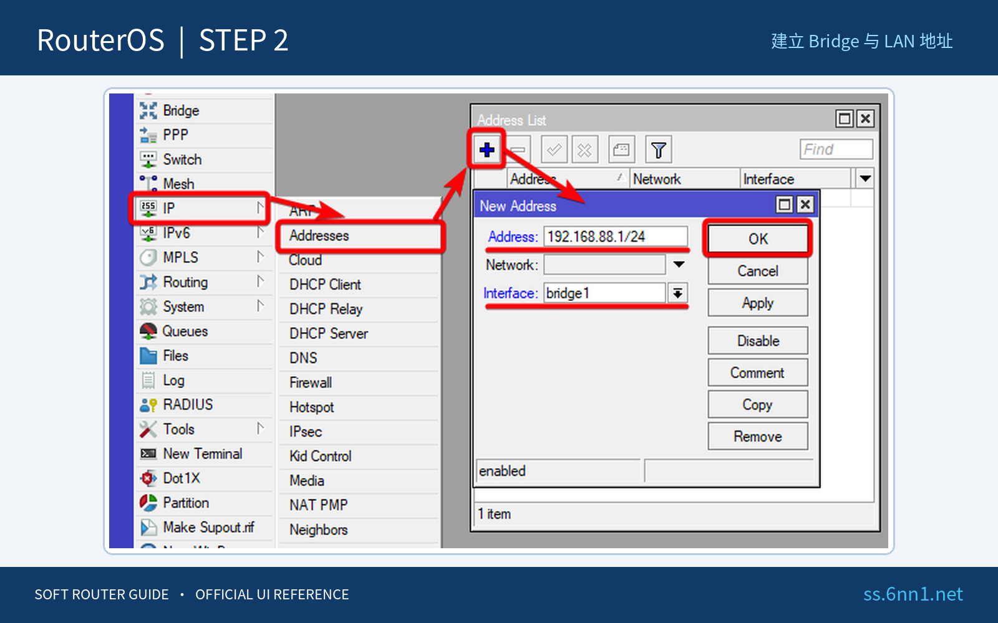
Task: Click Cancel in the New Address dialog
Action: tap(758, 271)
